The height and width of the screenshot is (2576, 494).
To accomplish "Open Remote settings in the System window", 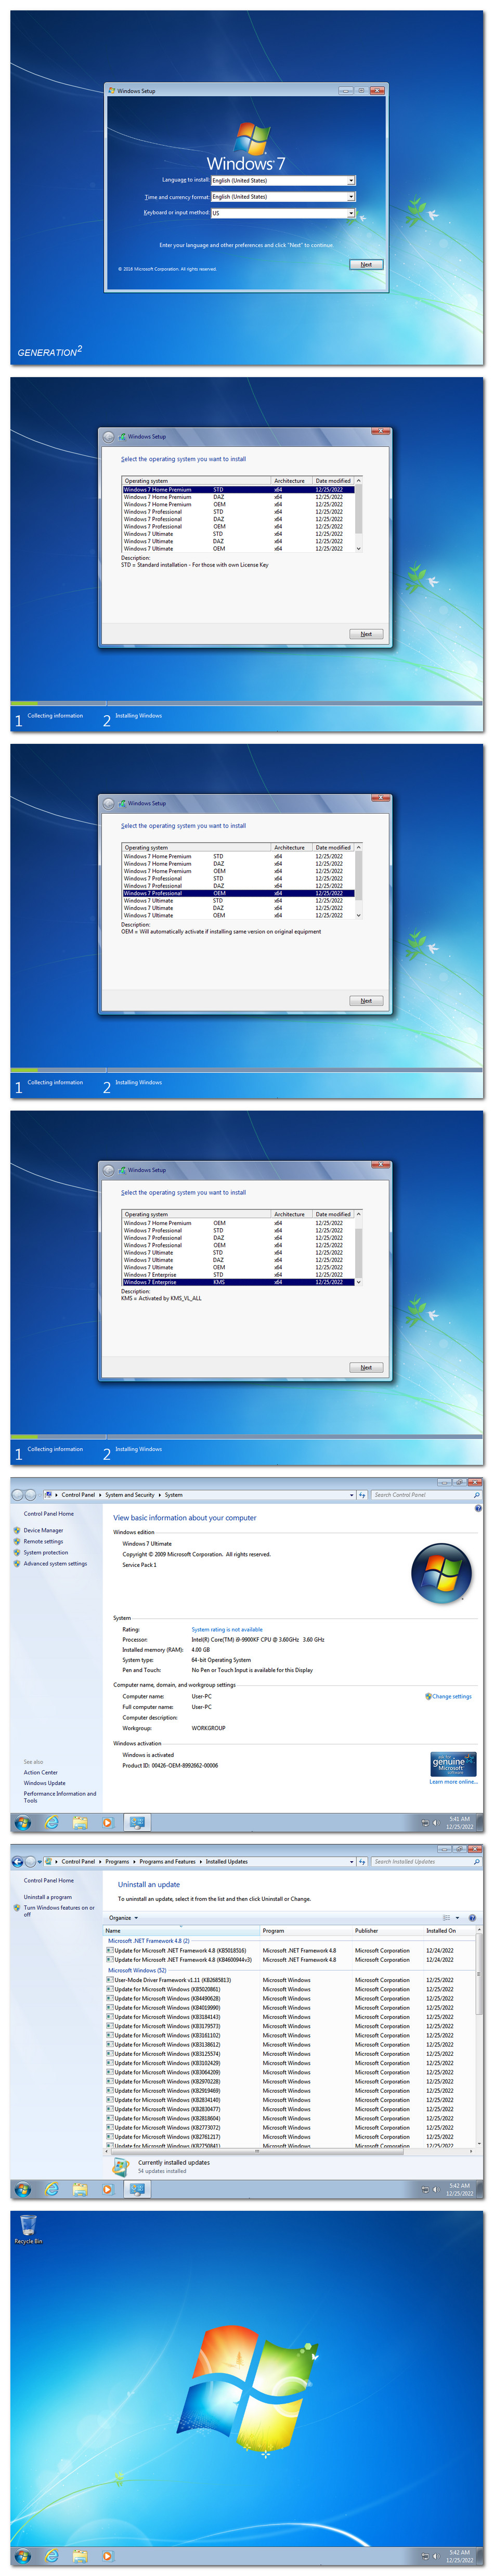I will (43, 1541).
